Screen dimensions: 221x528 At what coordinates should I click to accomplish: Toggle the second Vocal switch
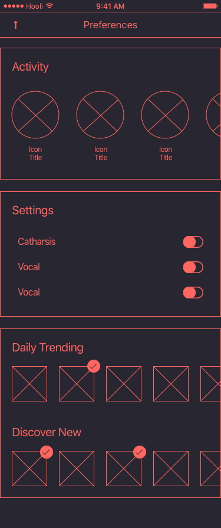tap(193, 293)
